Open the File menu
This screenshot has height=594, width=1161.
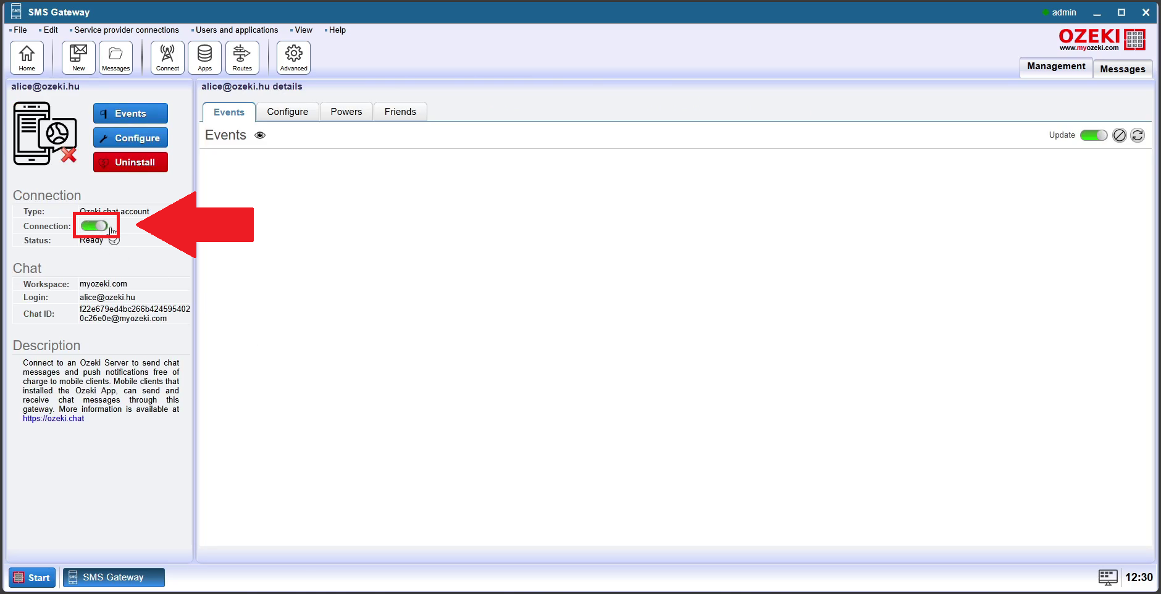coord(20,30)
